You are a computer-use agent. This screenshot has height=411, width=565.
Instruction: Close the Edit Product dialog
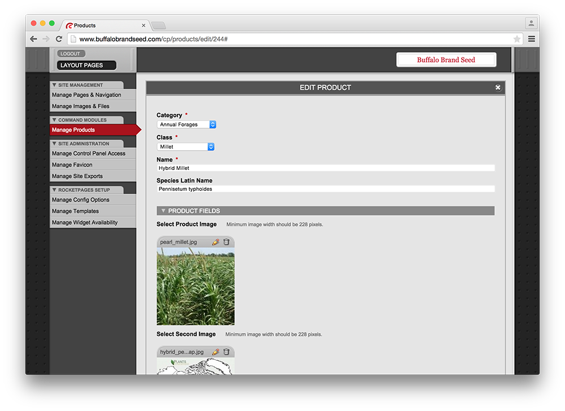click(x=498, y=88)
